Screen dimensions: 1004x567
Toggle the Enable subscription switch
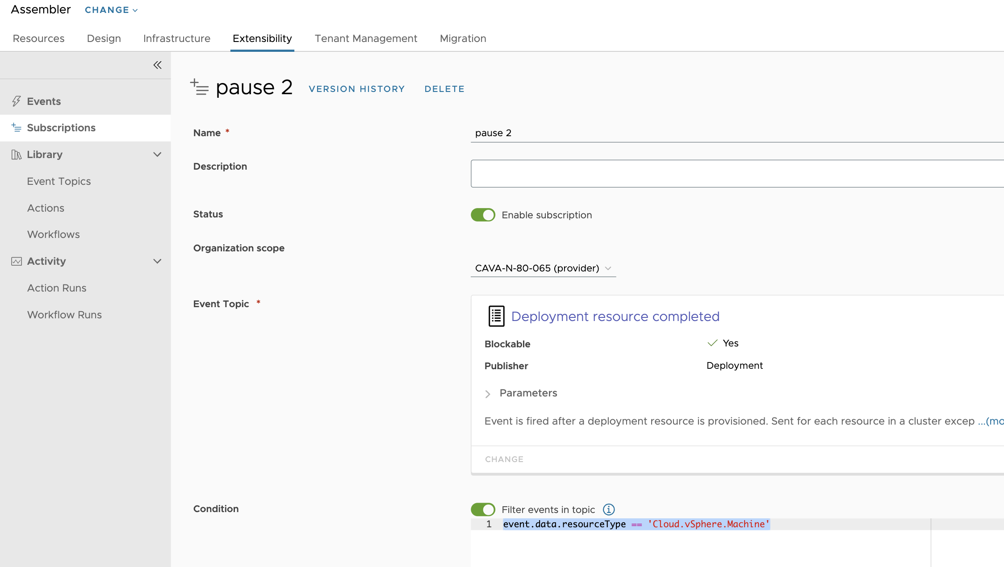pos(483,215)
